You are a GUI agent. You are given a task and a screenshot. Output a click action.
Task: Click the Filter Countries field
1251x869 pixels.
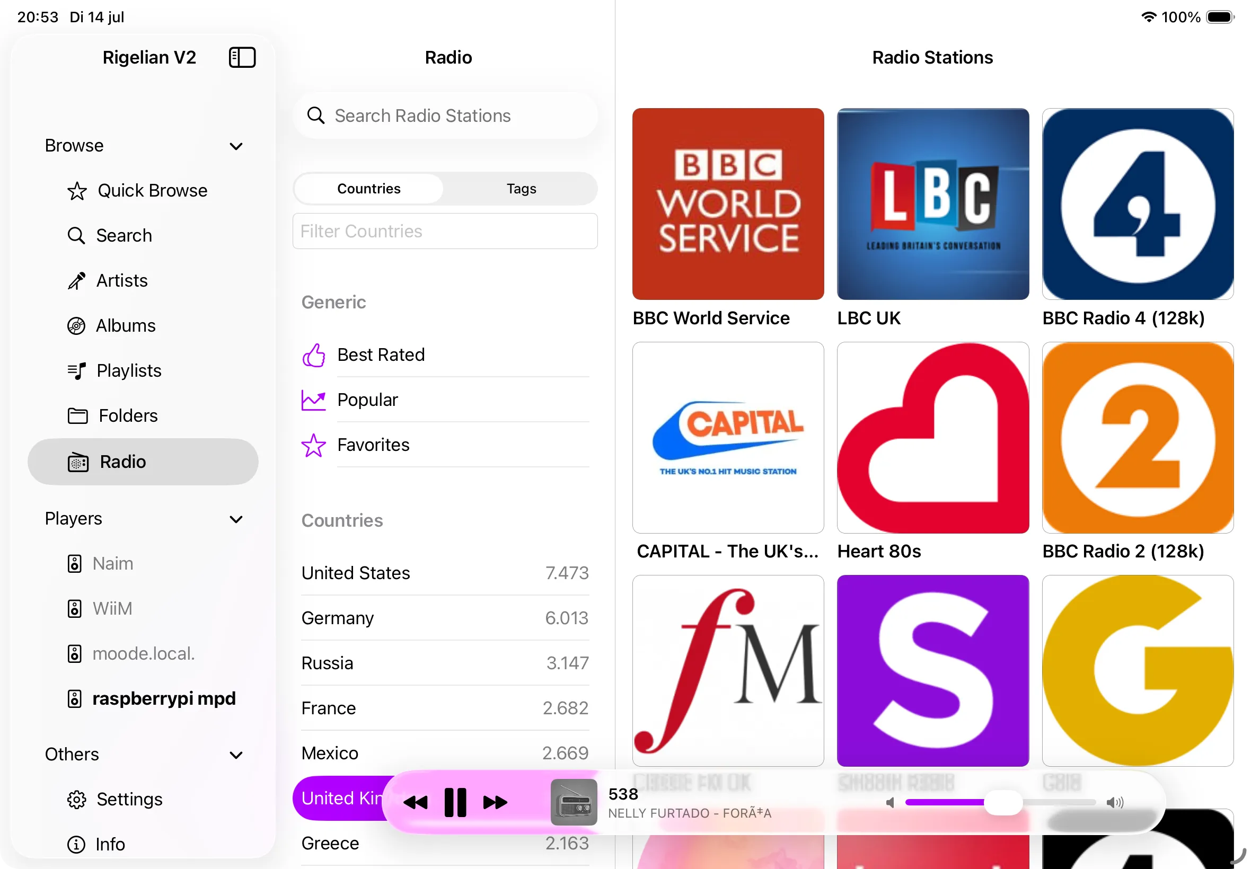coord(445,232)
